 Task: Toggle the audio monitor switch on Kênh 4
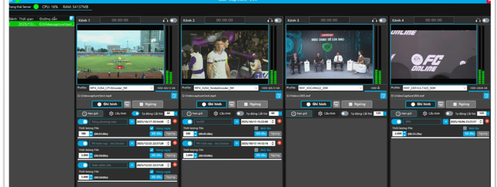click(486, 21)
